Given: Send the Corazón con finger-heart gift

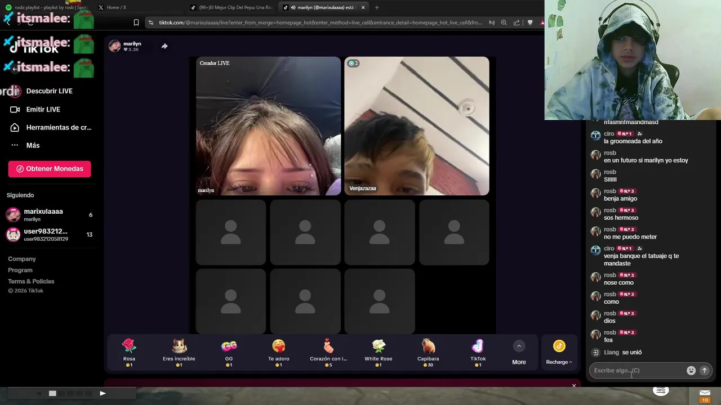Looking at the screenshot, I should (328, 353).
